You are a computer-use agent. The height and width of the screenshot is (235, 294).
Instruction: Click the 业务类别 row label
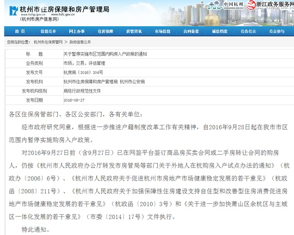(x=34, y=63)
